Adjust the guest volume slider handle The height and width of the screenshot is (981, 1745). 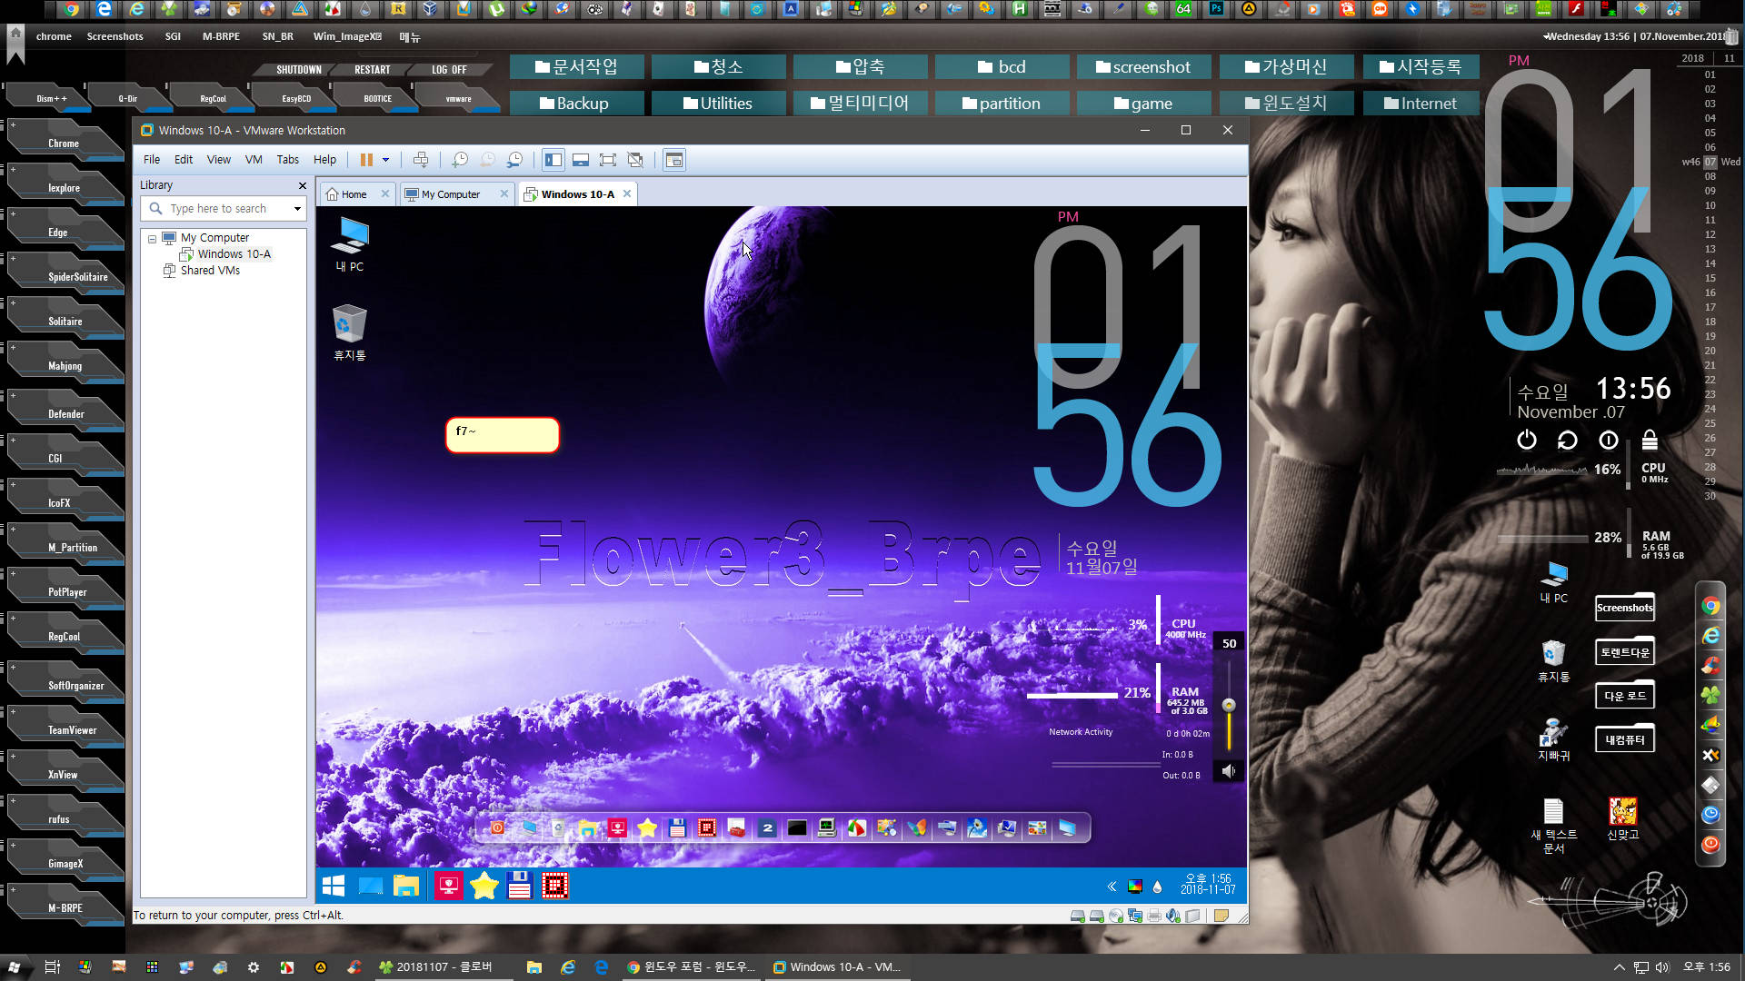tap(1229, 706)
